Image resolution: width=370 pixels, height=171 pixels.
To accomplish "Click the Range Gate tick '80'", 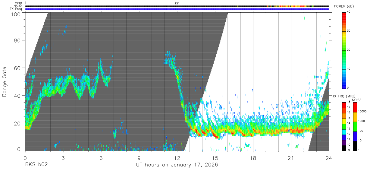I will click(17, 40).
